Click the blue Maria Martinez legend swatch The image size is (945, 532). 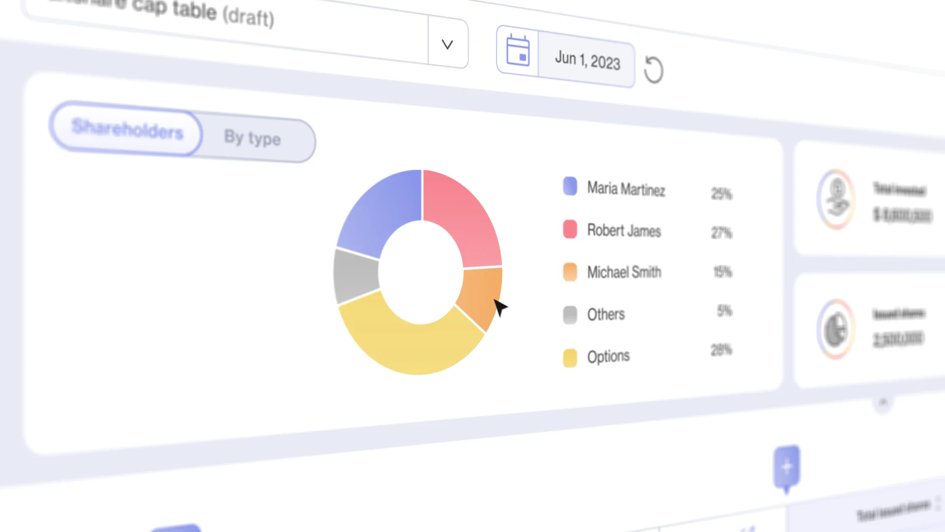[x=570, y=186]
